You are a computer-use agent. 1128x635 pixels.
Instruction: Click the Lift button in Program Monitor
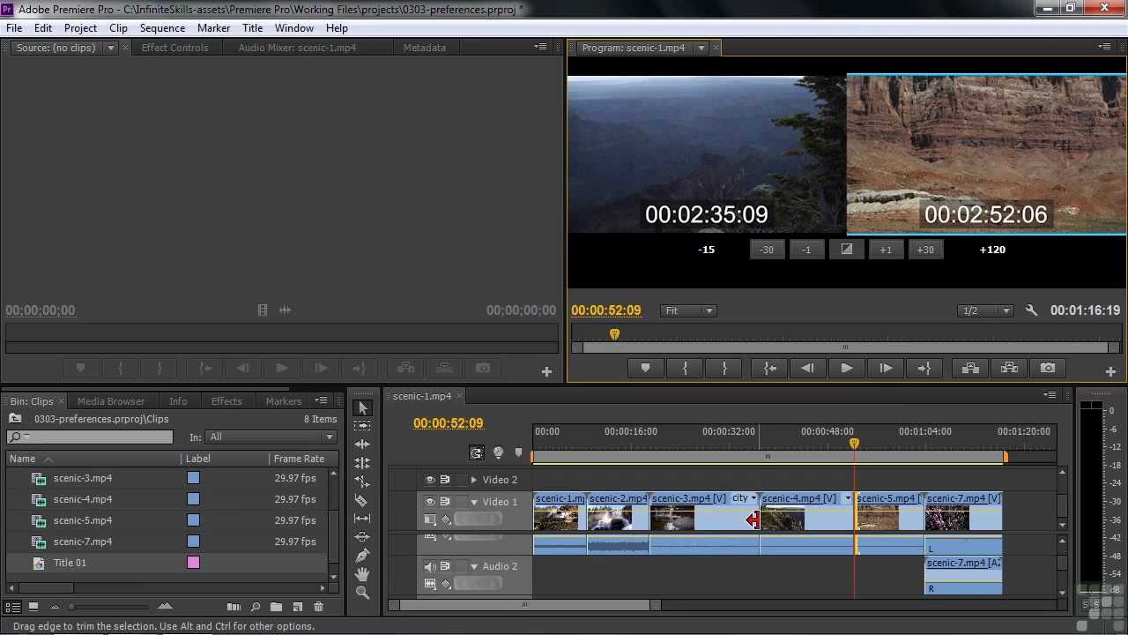[970, 368]
